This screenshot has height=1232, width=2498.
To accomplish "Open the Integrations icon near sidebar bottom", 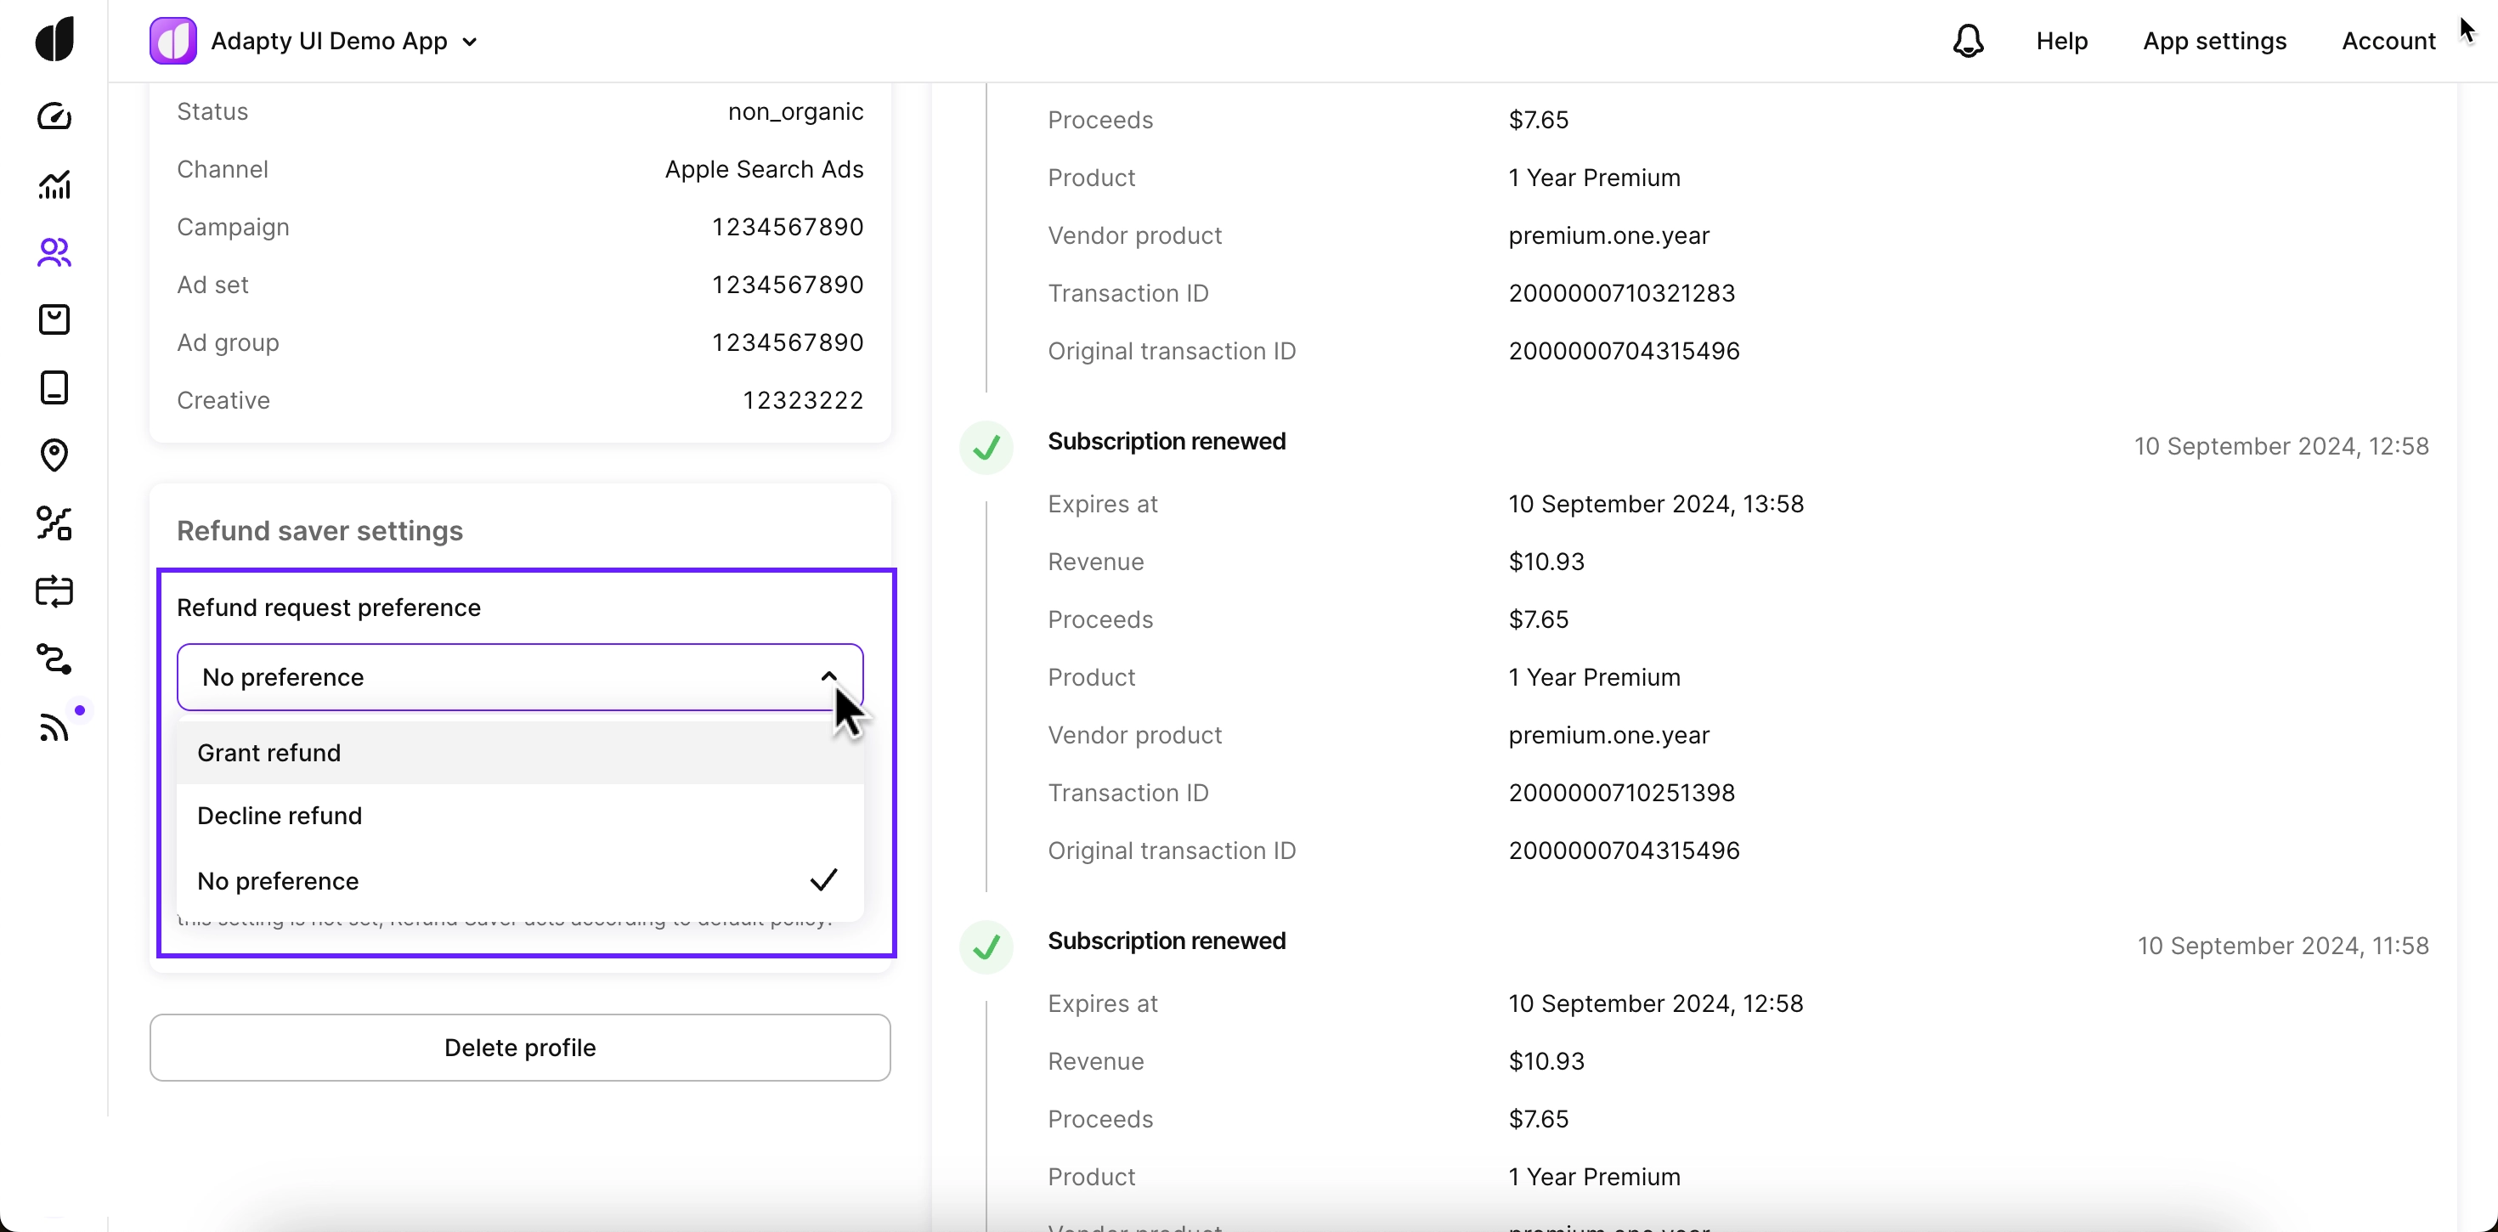I will [x=55, y=661].
